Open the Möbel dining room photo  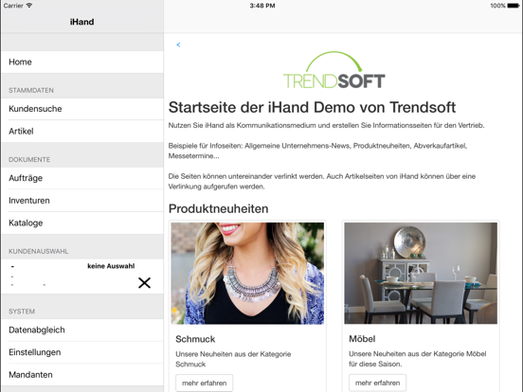click(421, 274)
